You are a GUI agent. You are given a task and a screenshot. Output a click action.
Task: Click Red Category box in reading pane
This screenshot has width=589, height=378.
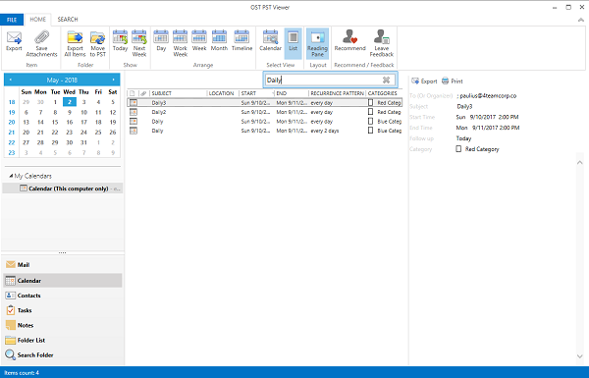click(x=458, y=149)
